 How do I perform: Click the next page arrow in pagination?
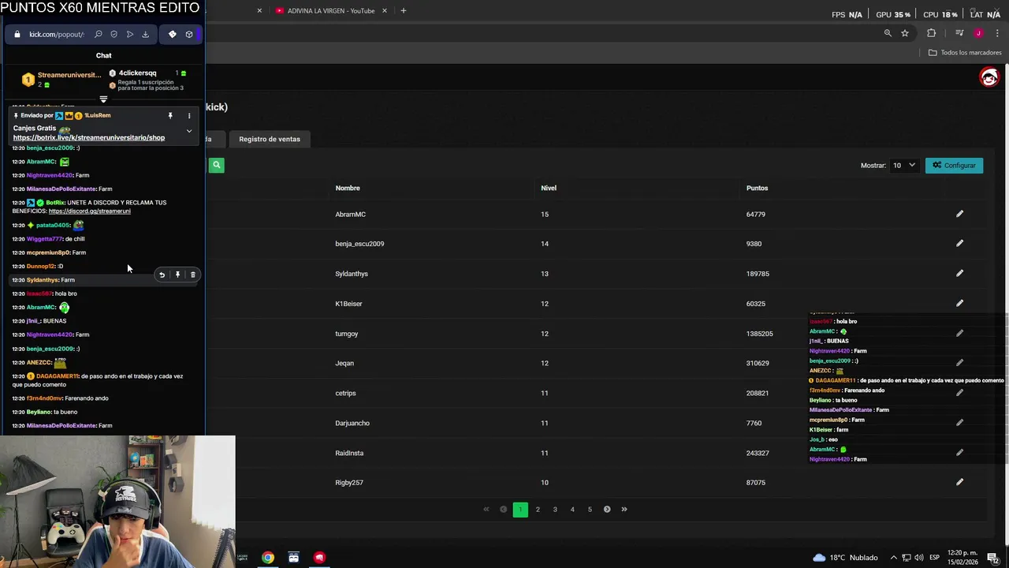[607, 510]
